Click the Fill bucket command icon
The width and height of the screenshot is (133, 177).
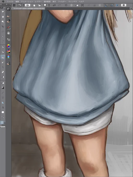tap(77, 5)
